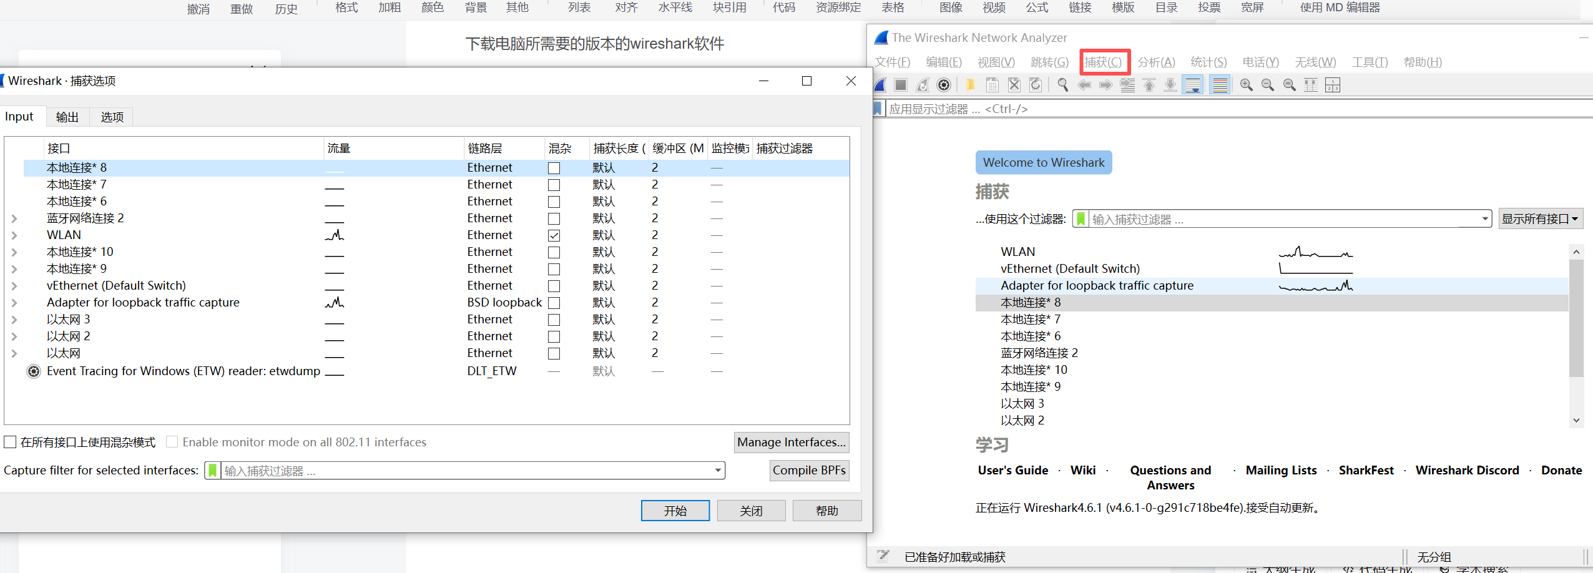Viewport: 1593px width, 573px height.
Task: Open the 捕获(C) menu
Action: click(x=1103, y=62)
